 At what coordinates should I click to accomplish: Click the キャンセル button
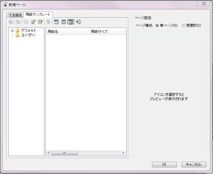click(x=194, y=164)
